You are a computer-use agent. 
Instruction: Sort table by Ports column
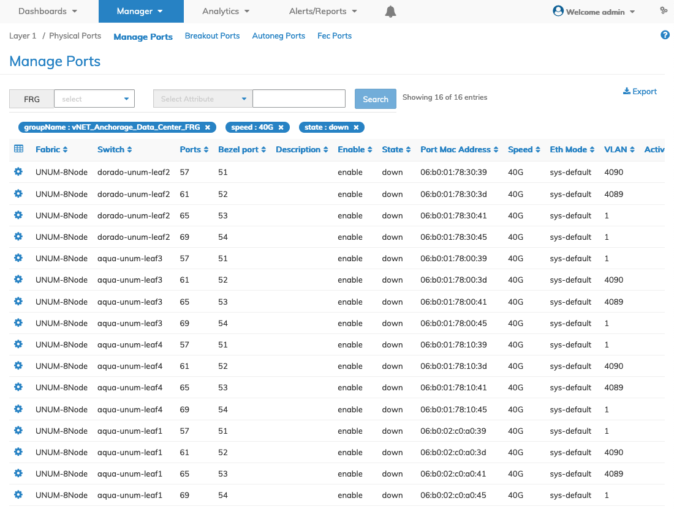coord(194,149)
